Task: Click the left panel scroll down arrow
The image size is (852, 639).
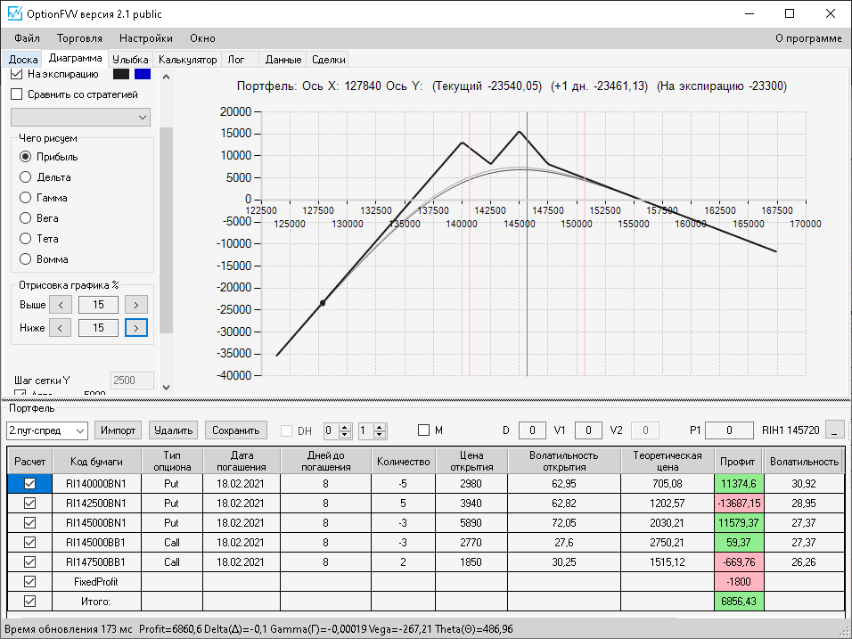Action: coord(167,388)
